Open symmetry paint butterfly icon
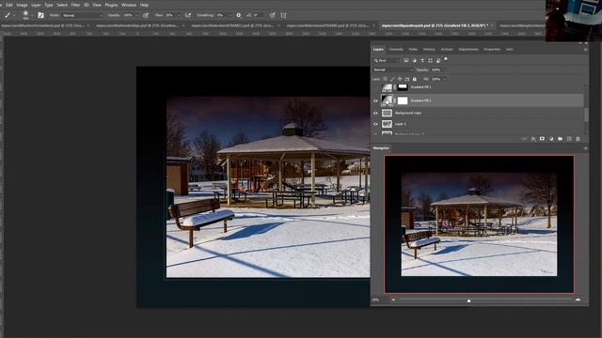 pos(283,15)
